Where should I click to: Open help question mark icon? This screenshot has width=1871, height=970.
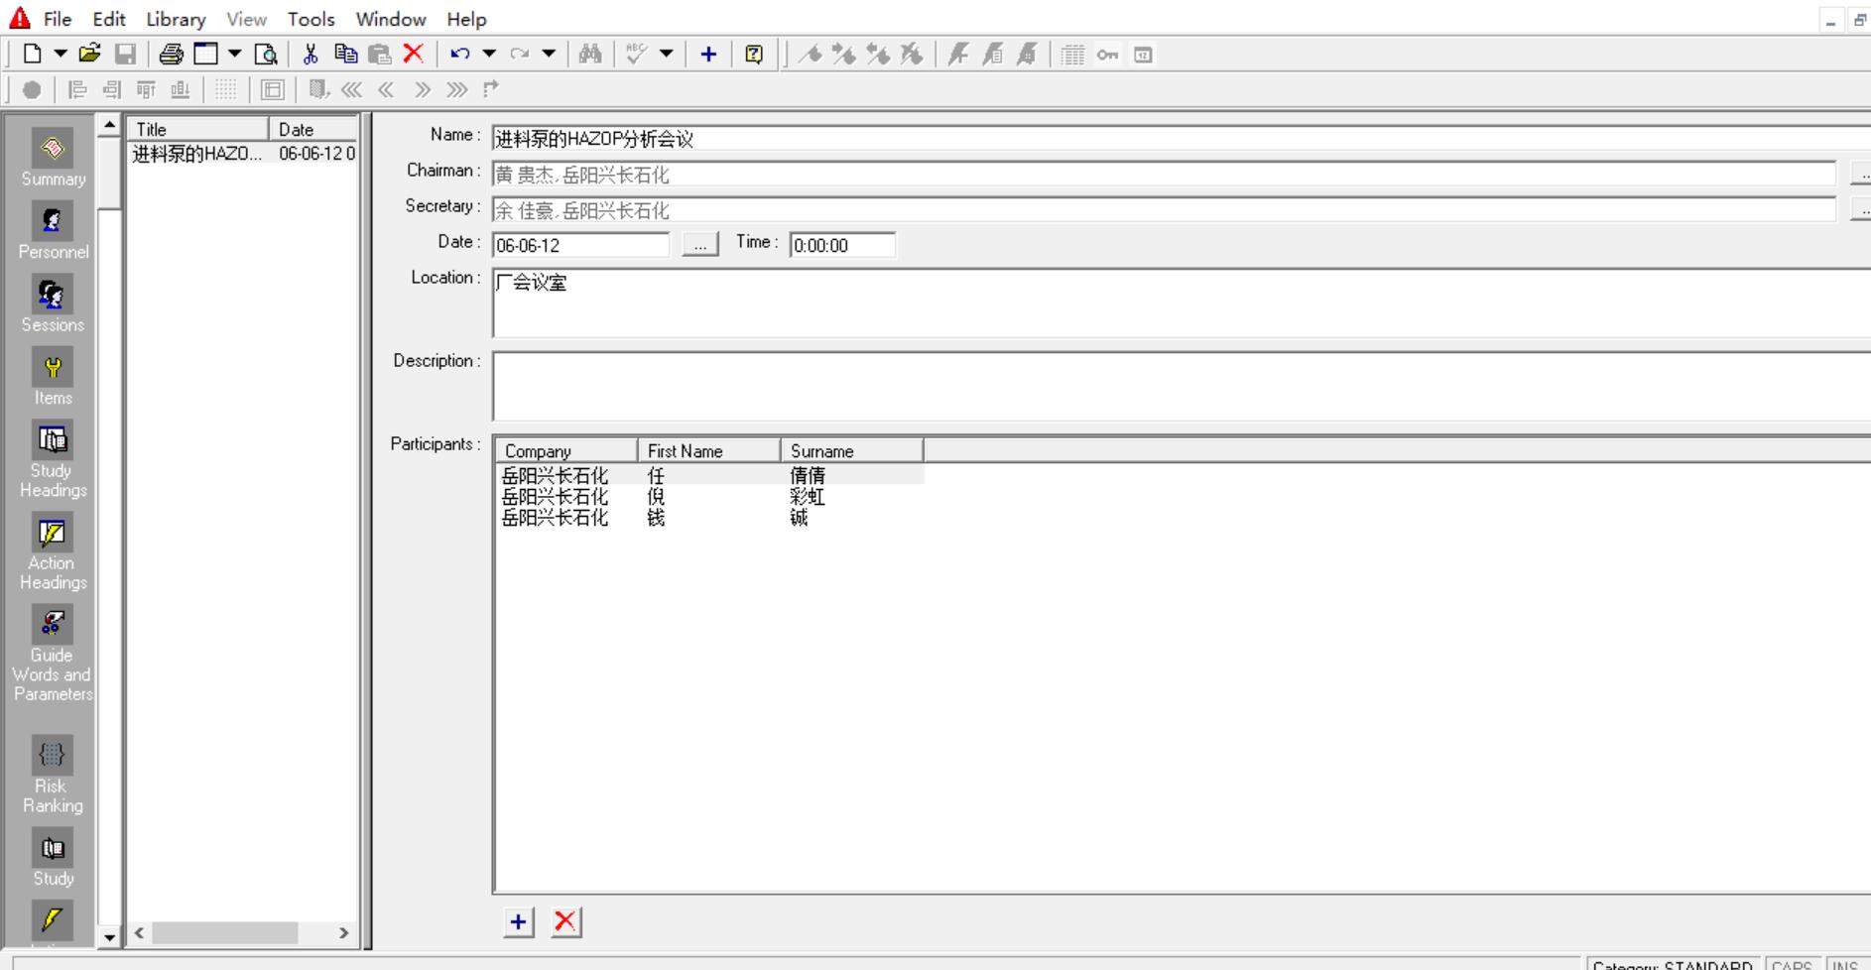[754, 55]
